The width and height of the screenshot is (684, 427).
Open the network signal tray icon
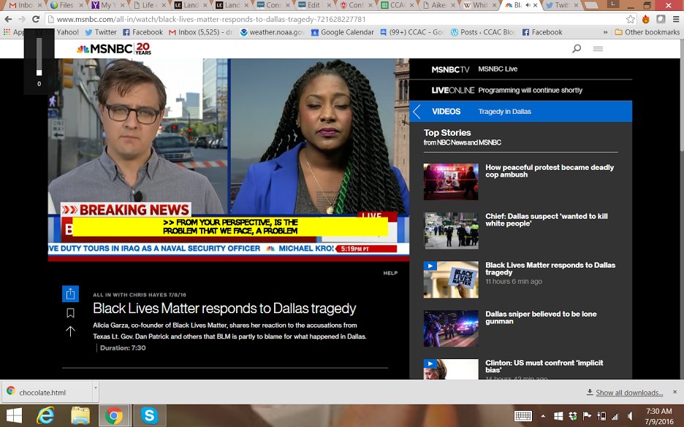(x=615, y=416)
